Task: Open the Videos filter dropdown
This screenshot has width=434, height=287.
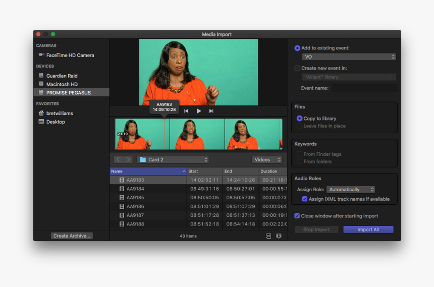Action: pyautogui.click(x=267, y=160)
